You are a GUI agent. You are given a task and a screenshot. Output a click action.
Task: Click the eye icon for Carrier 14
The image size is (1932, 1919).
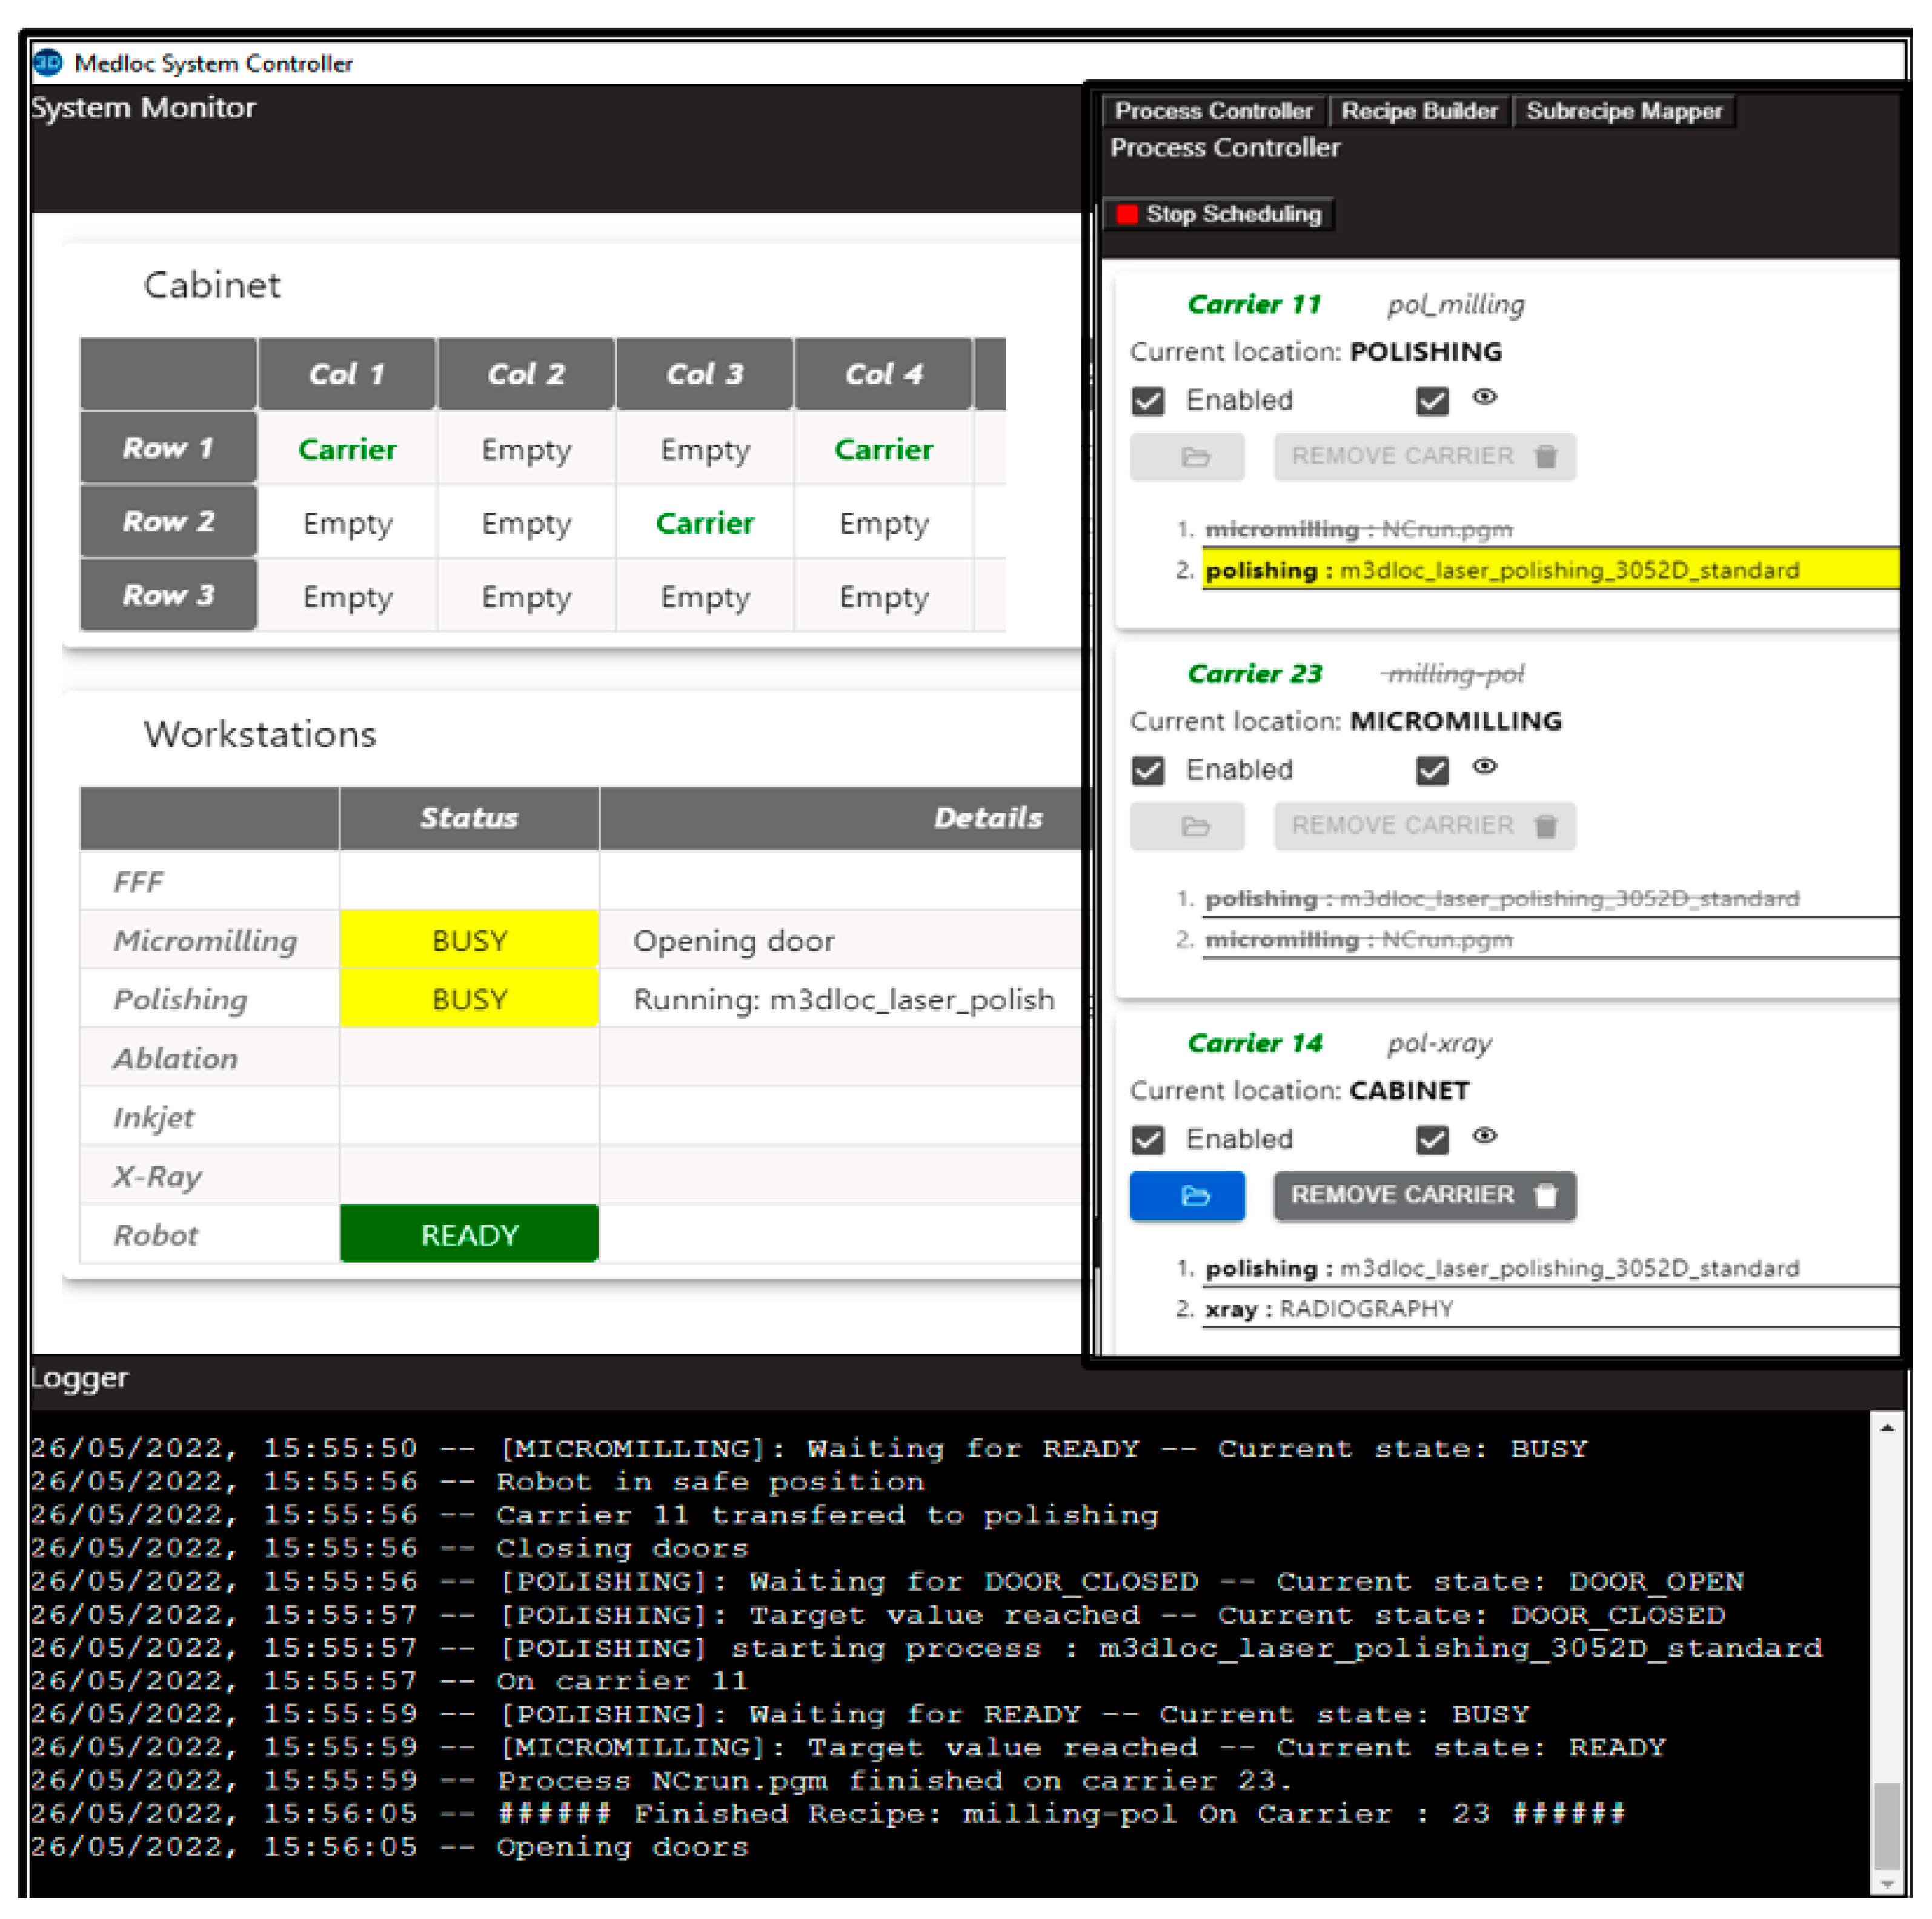tap(1484, 1135)
